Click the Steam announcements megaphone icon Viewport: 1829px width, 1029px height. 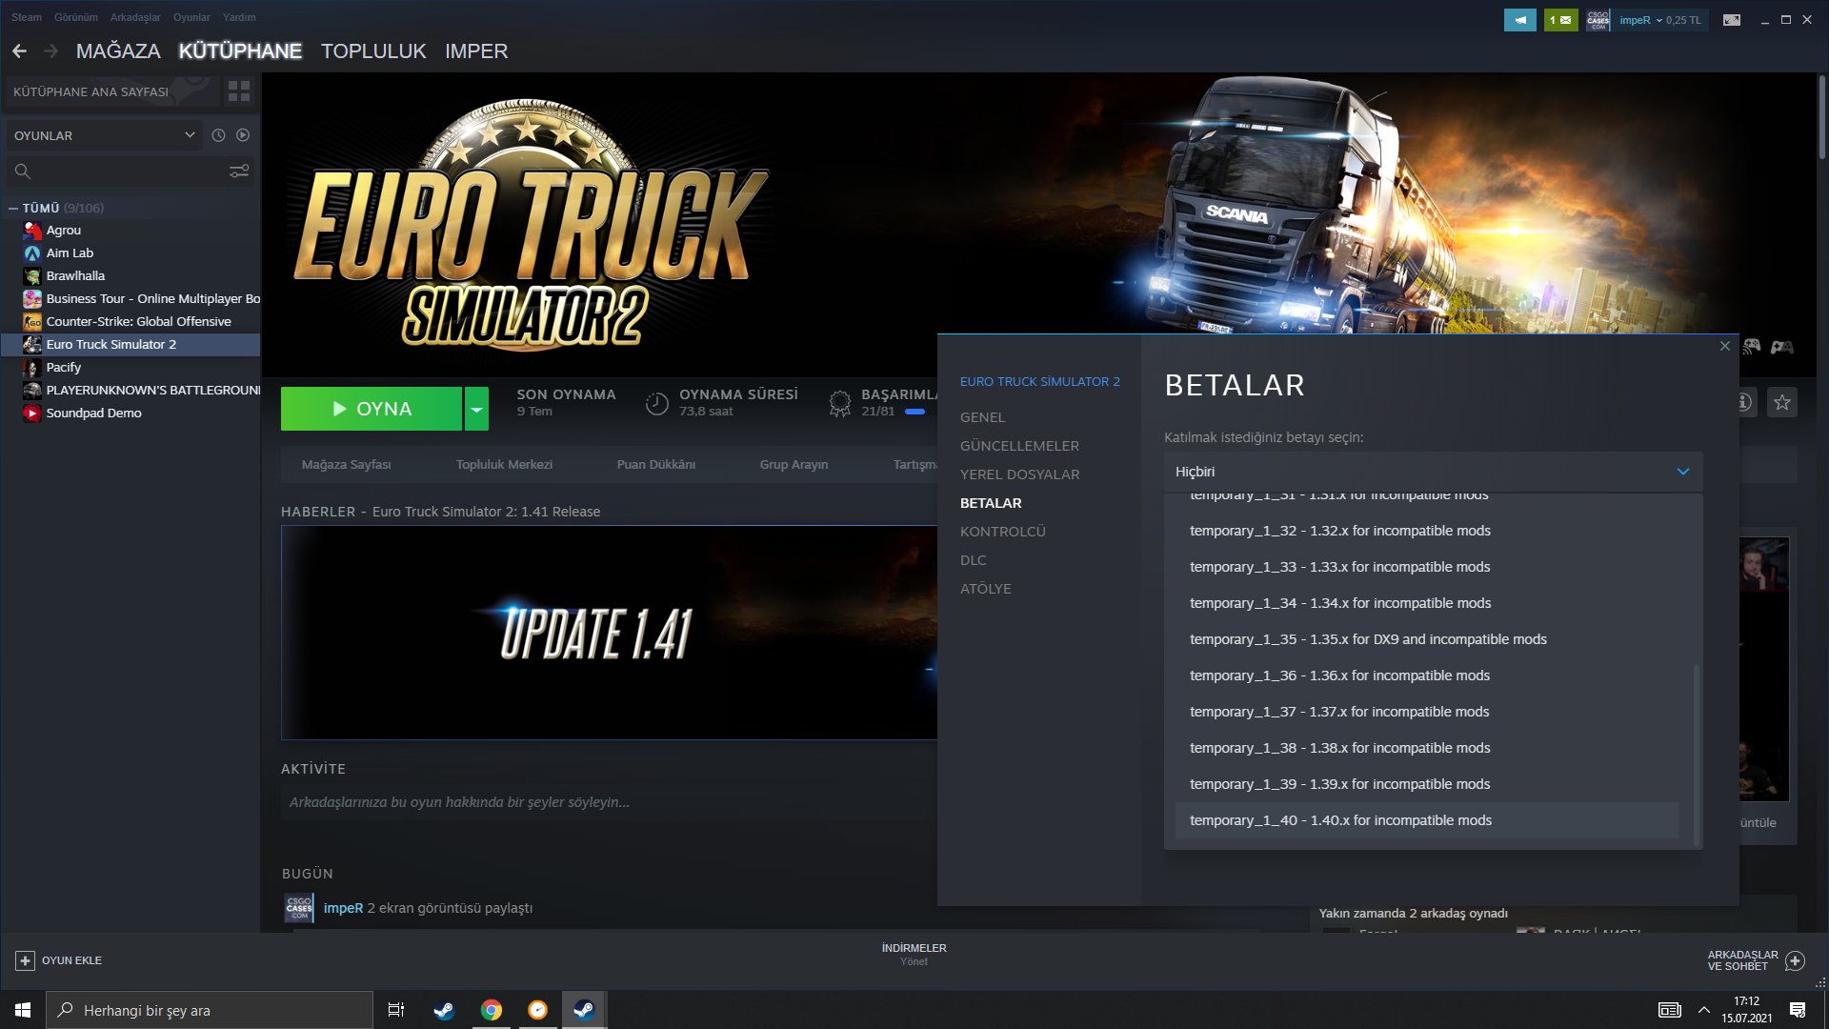1519,20
